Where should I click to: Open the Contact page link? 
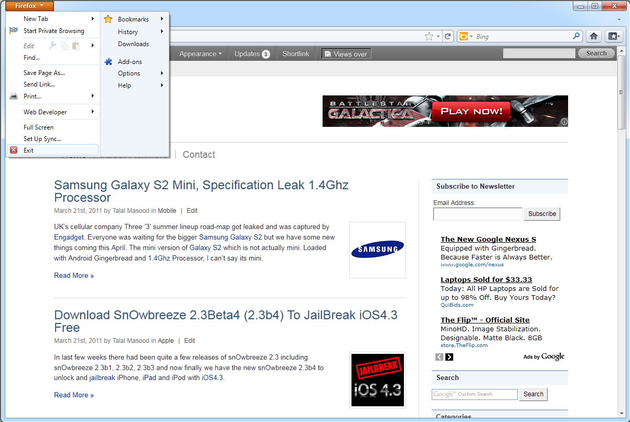199,155
